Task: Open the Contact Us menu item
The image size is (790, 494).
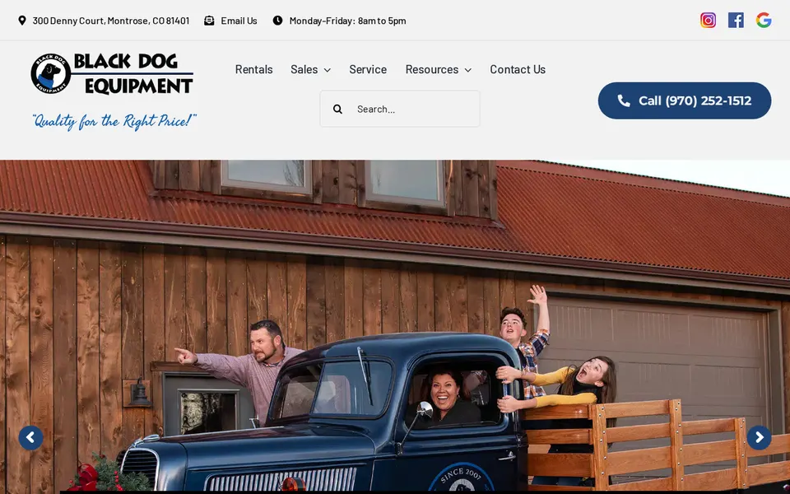Action: [x=518, y=69]
